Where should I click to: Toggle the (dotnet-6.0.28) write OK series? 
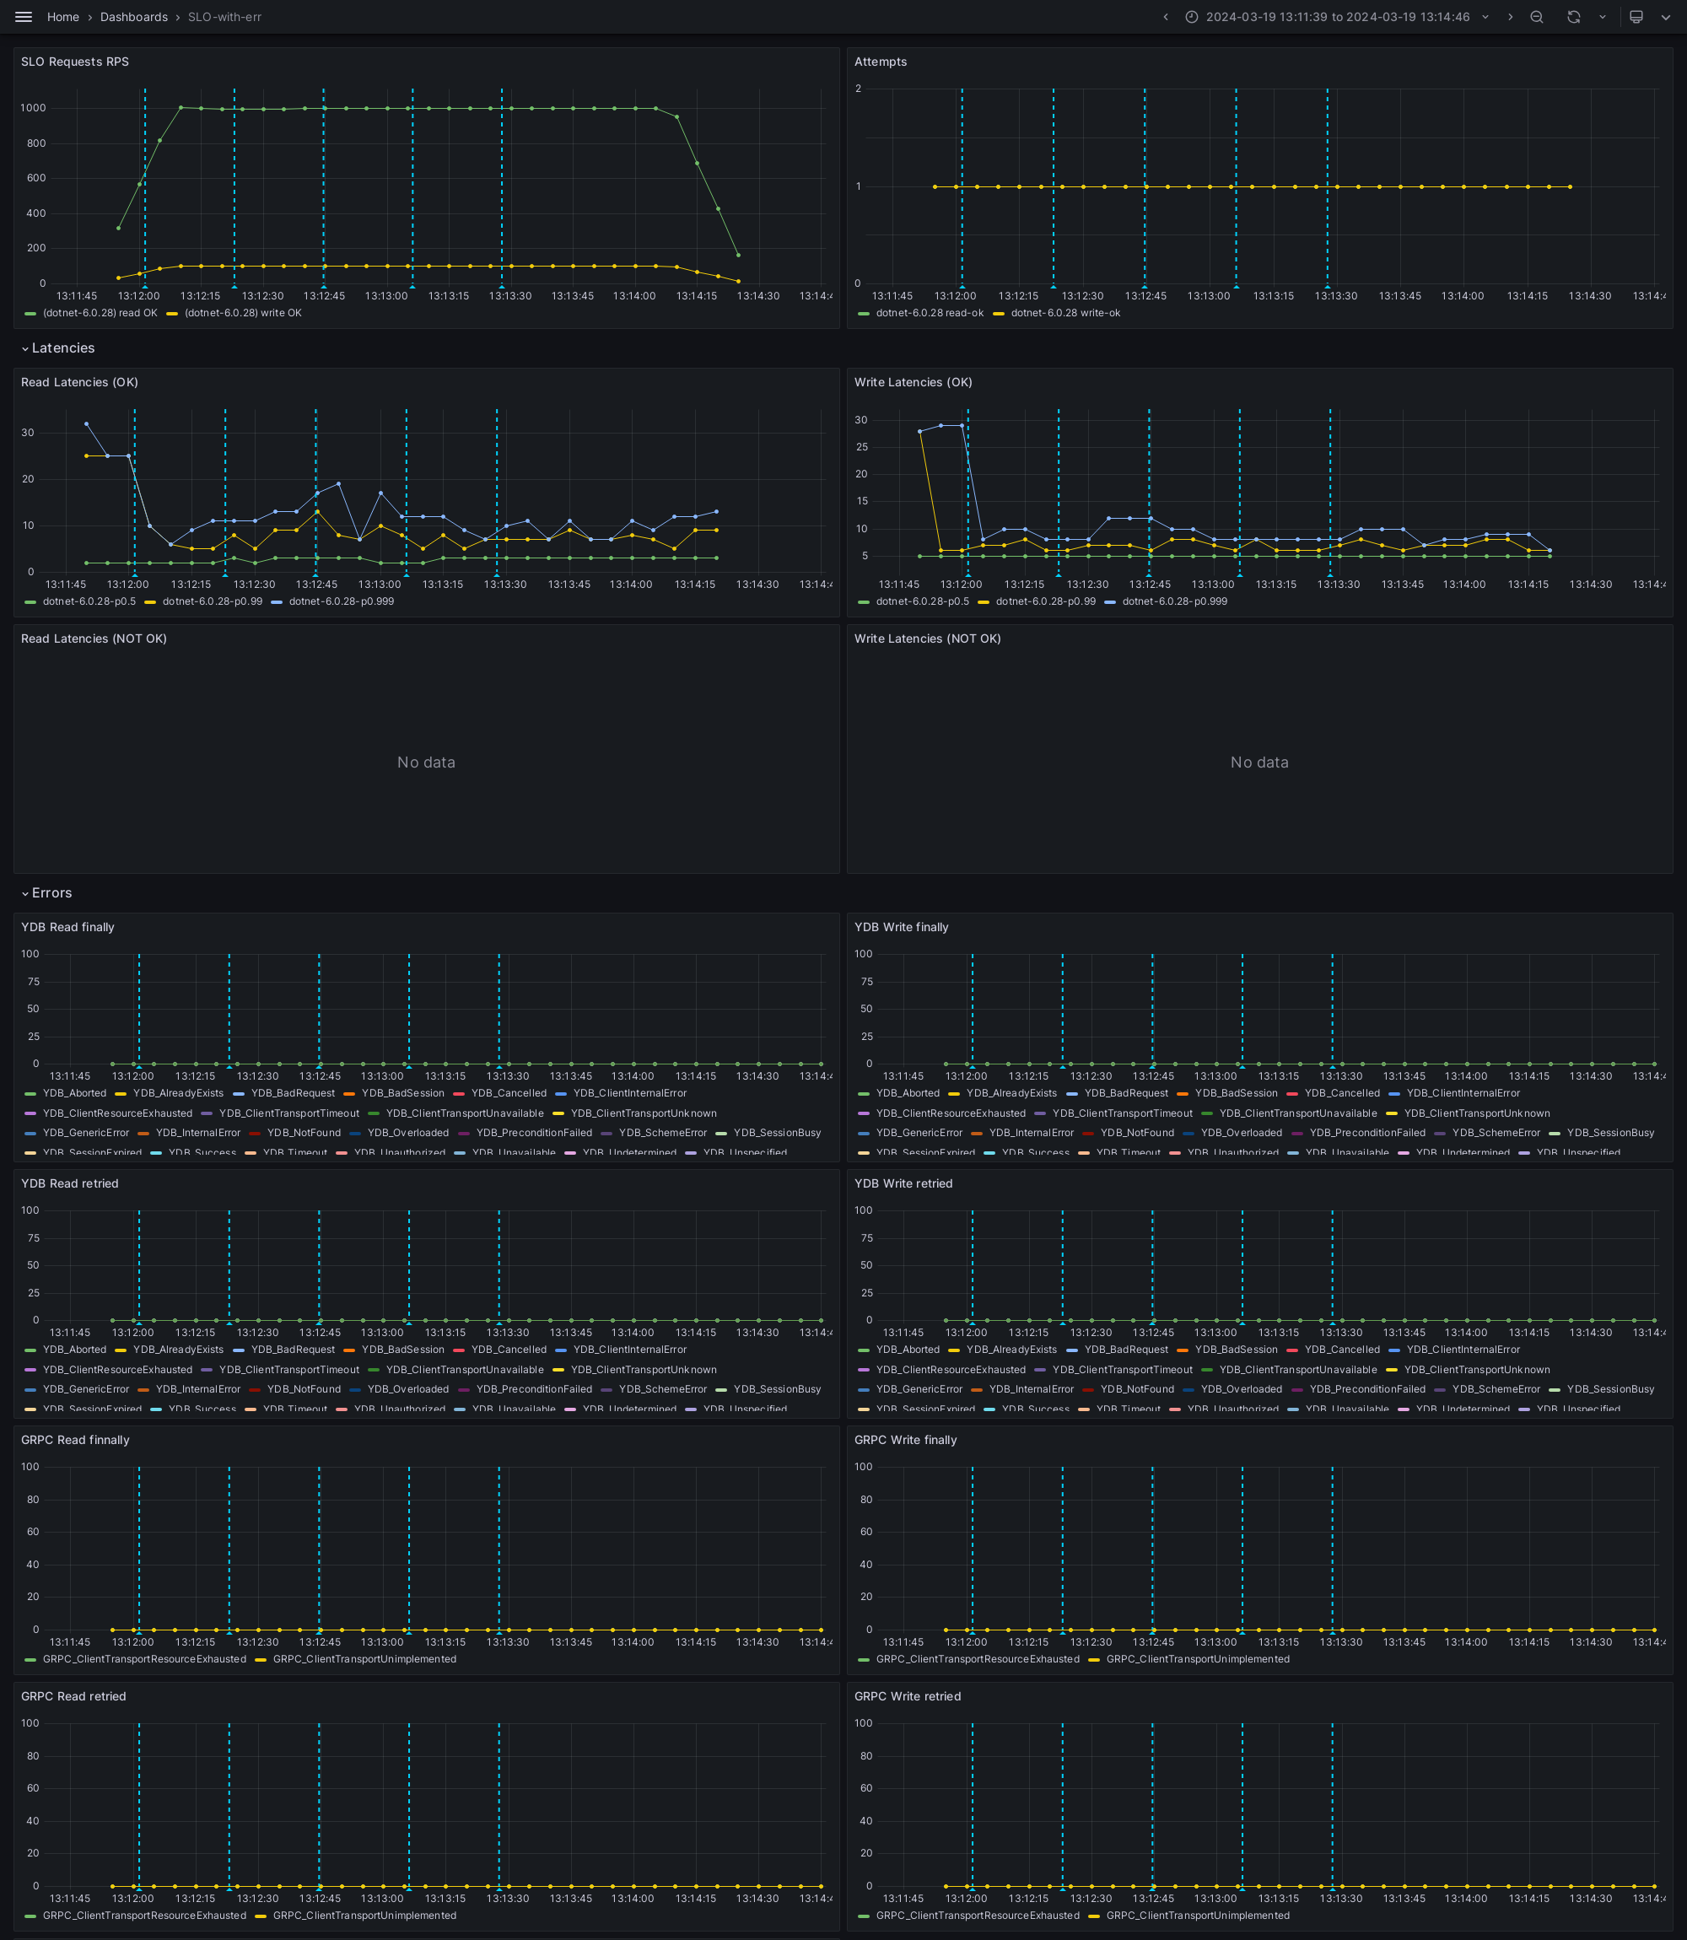tap(243, 314)
